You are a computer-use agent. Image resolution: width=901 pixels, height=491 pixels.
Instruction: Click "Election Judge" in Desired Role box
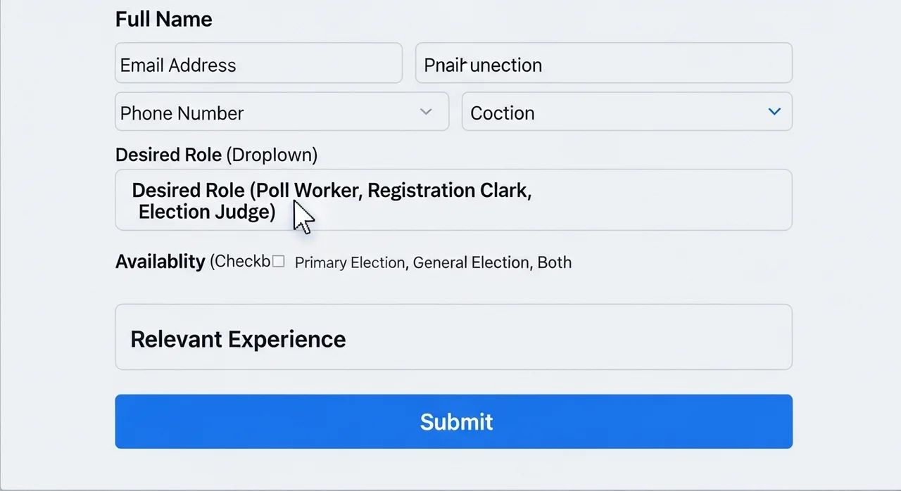204,212
